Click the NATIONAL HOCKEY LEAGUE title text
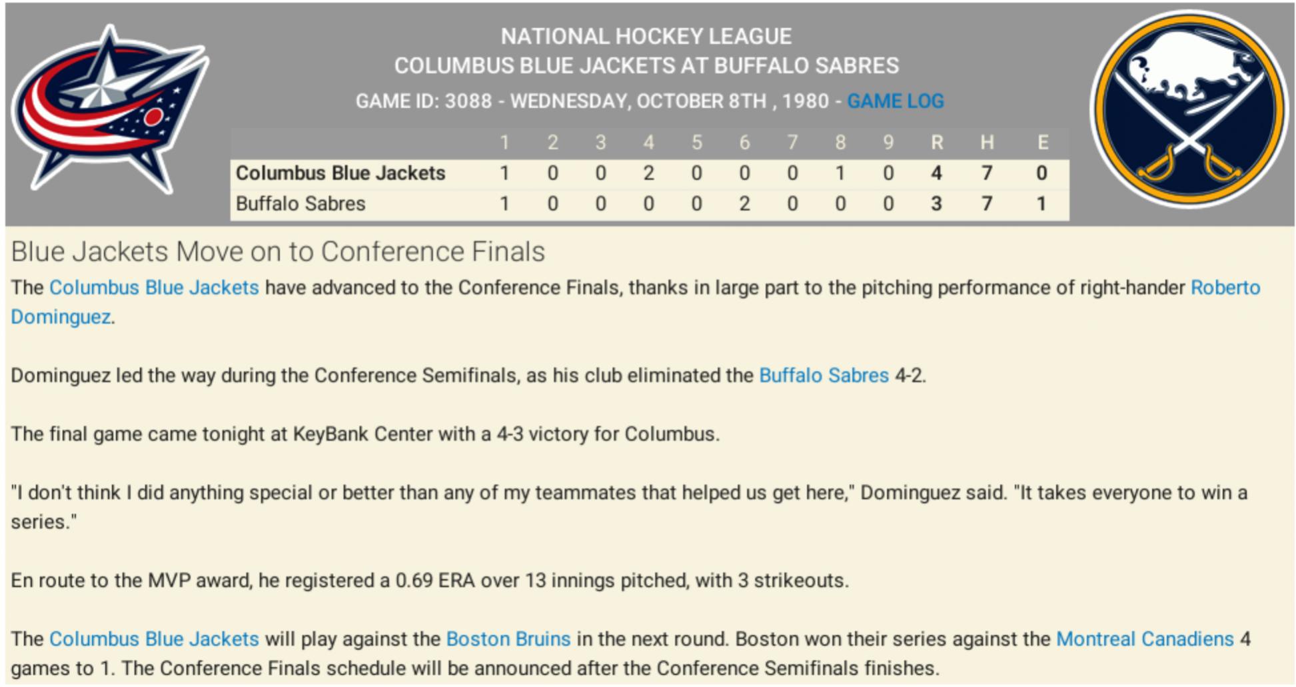 [x=646, y=37]
